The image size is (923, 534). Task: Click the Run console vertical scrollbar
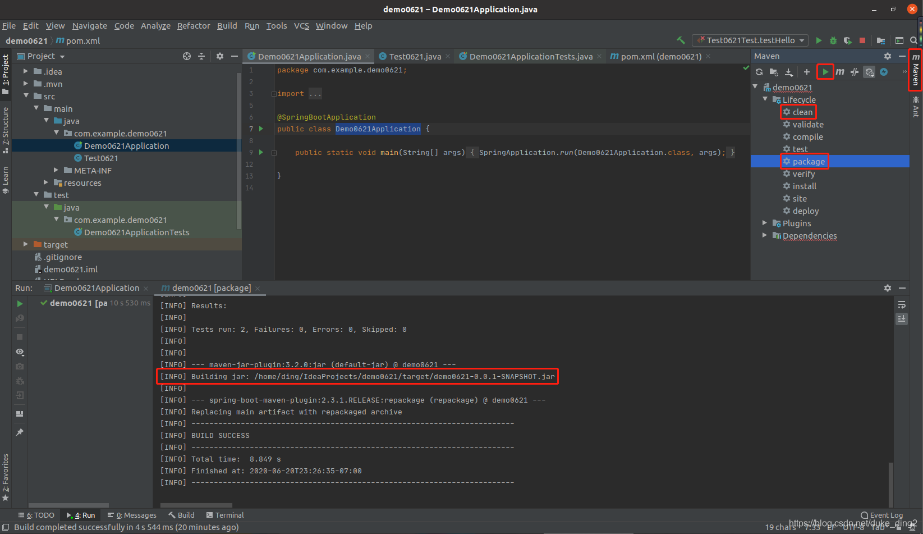point(890,484)
